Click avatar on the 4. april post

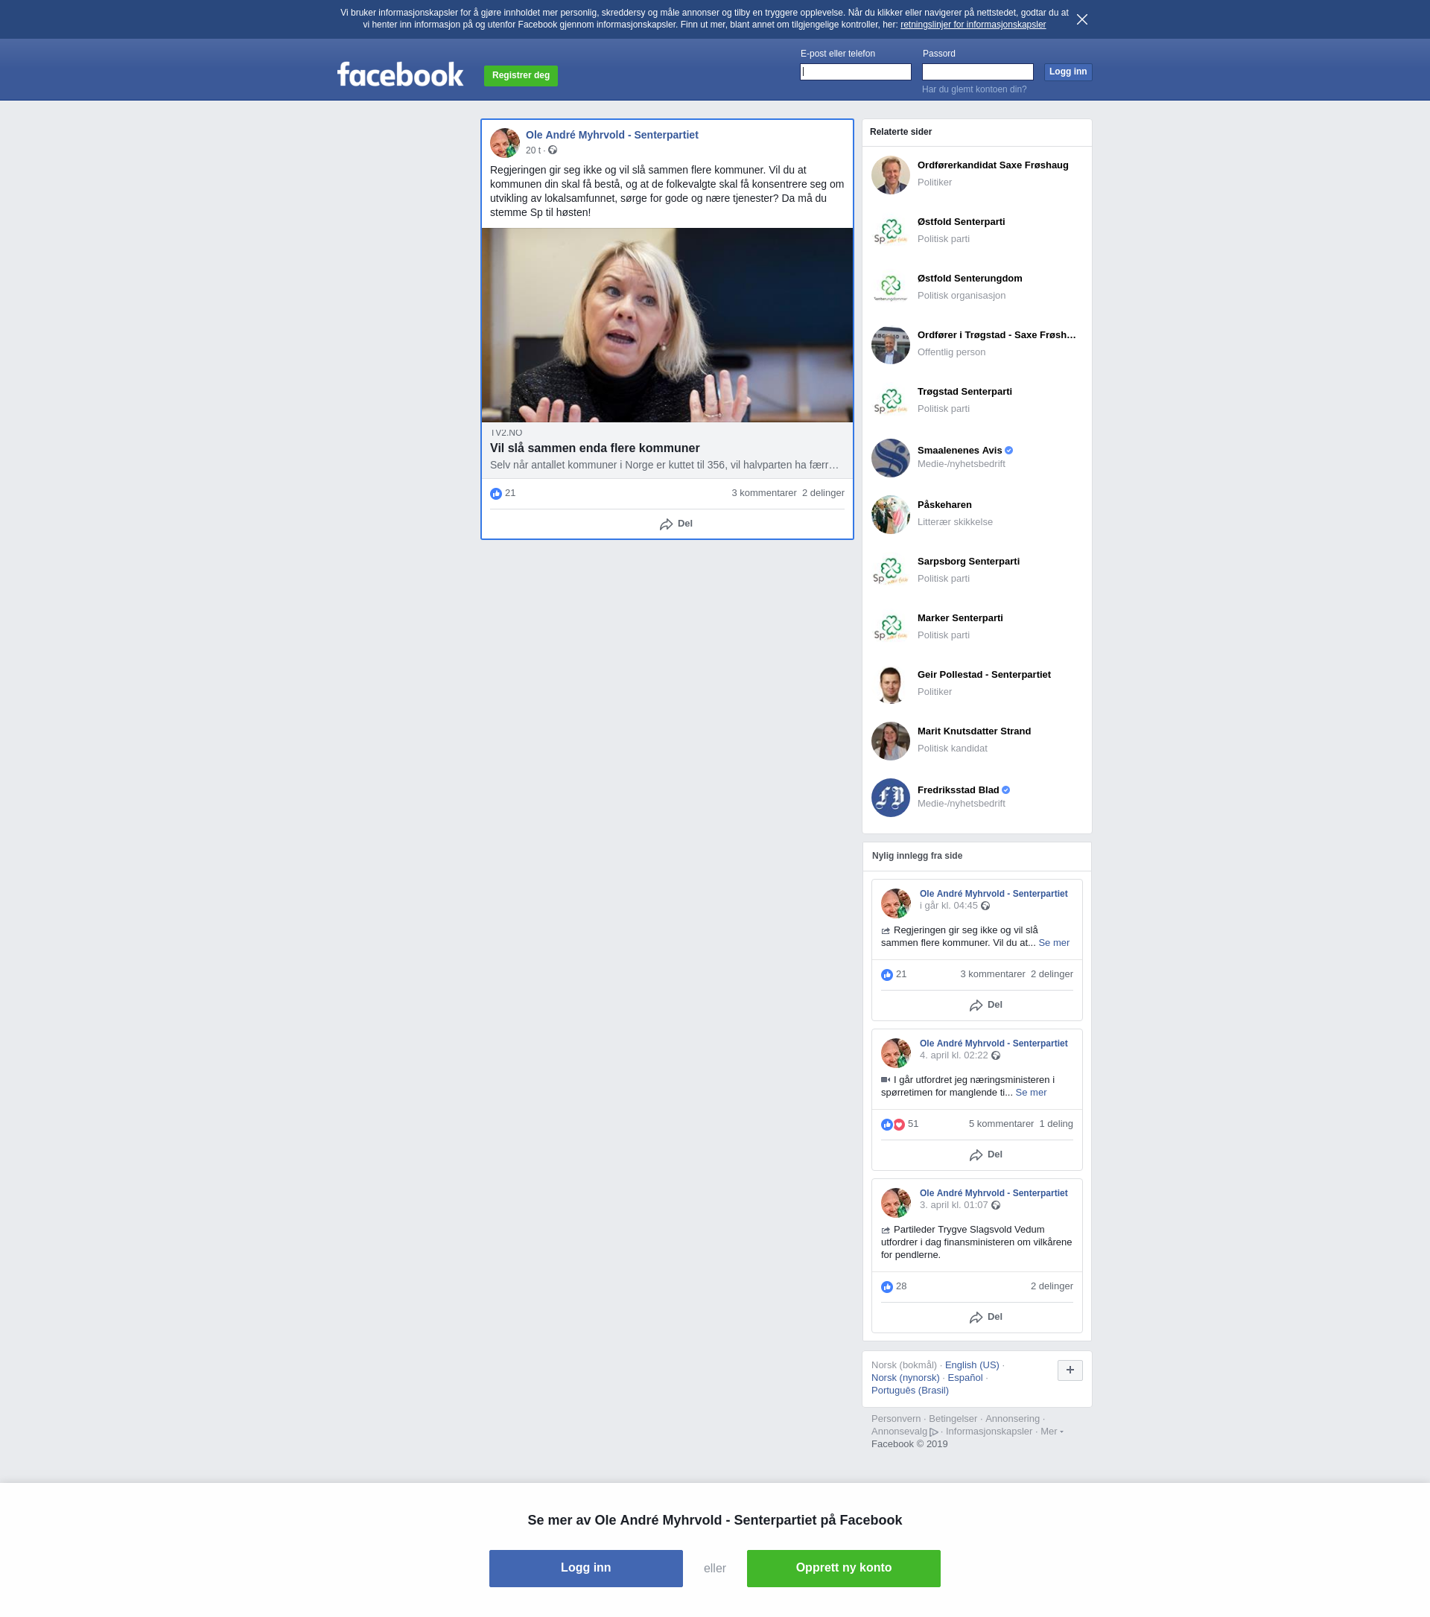895,1053
